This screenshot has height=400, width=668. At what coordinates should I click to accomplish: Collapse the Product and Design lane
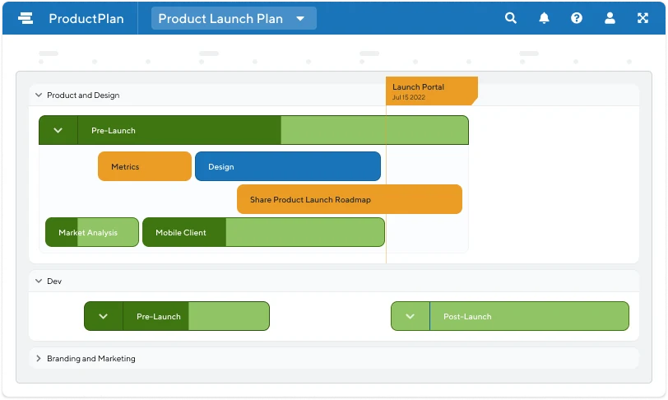coord(39,95)
